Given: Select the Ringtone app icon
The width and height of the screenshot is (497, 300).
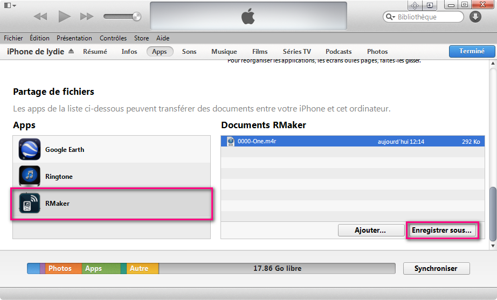Looking at the screenshot, I should coord(30,176).
